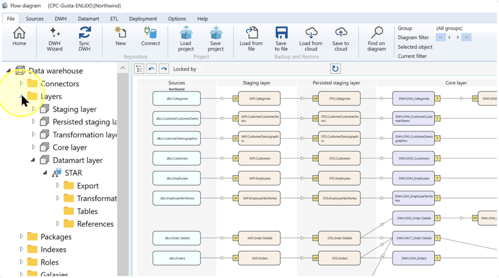Select the Staging layer tree item
The width and height of the screenshot is (499, 278).
tap(68, 109)
